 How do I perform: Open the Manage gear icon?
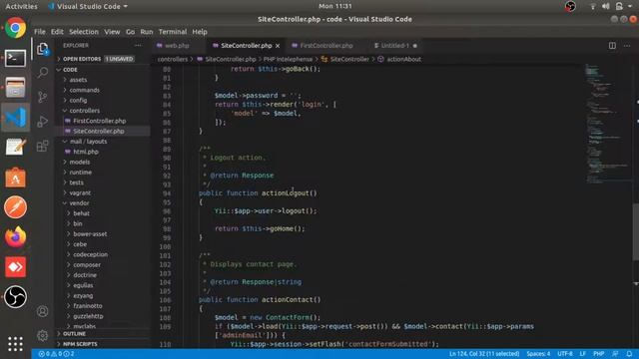(42, 336)
